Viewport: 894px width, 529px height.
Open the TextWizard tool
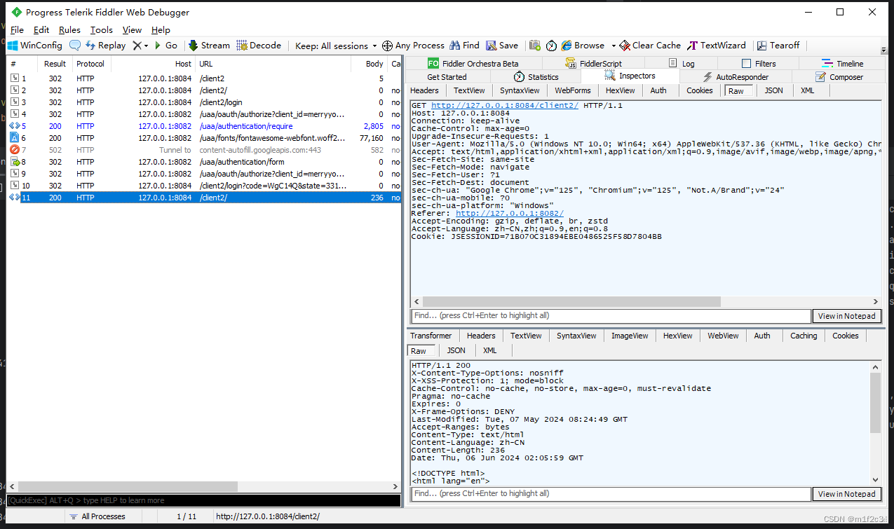[x=717, y=46]
